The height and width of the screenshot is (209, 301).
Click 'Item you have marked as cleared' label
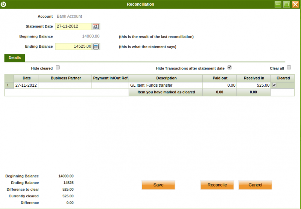pos(166,92)
